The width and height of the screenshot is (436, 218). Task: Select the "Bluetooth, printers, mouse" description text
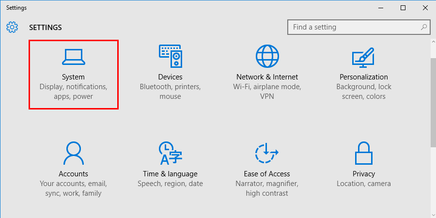point(170,92)
